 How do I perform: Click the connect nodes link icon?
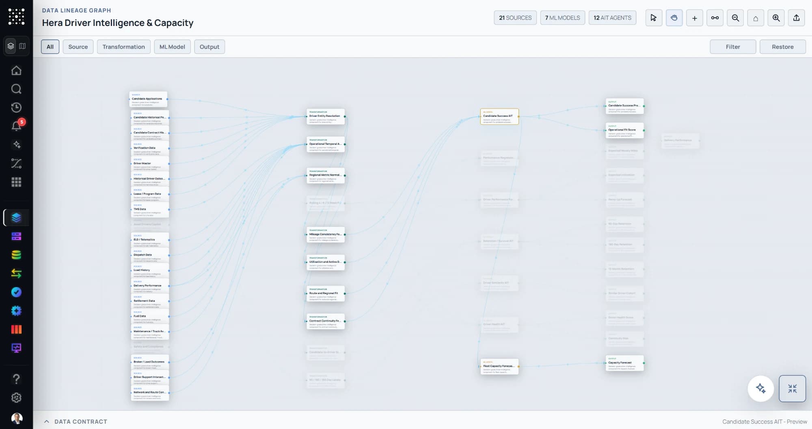(715, 18)
